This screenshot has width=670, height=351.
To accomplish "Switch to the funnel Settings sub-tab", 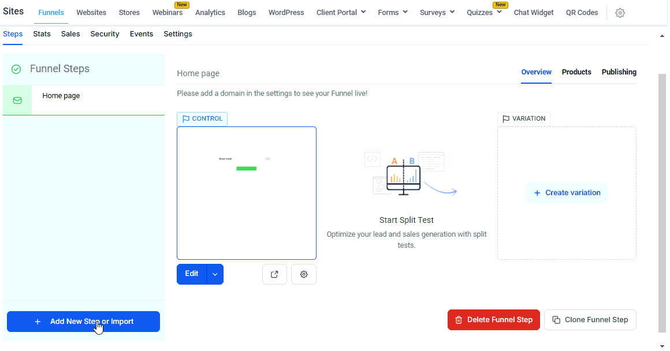I will [x=178, y=34].
